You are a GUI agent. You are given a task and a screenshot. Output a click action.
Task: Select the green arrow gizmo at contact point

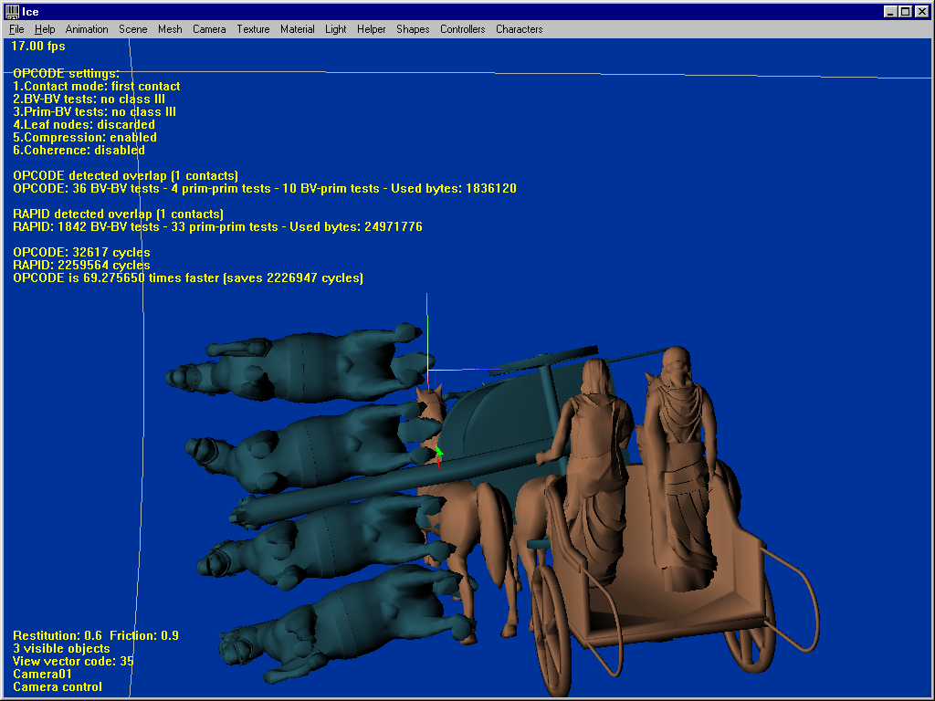439,451
